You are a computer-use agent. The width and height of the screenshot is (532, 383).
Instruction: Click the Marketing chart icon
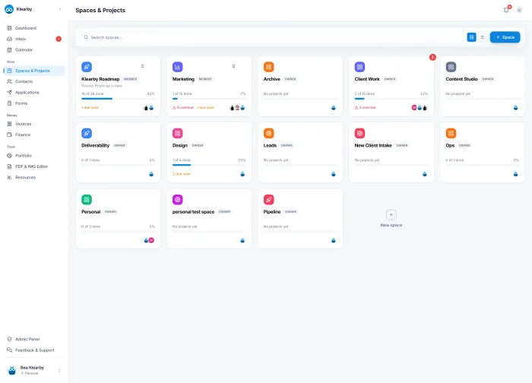(x=177, y=67)
